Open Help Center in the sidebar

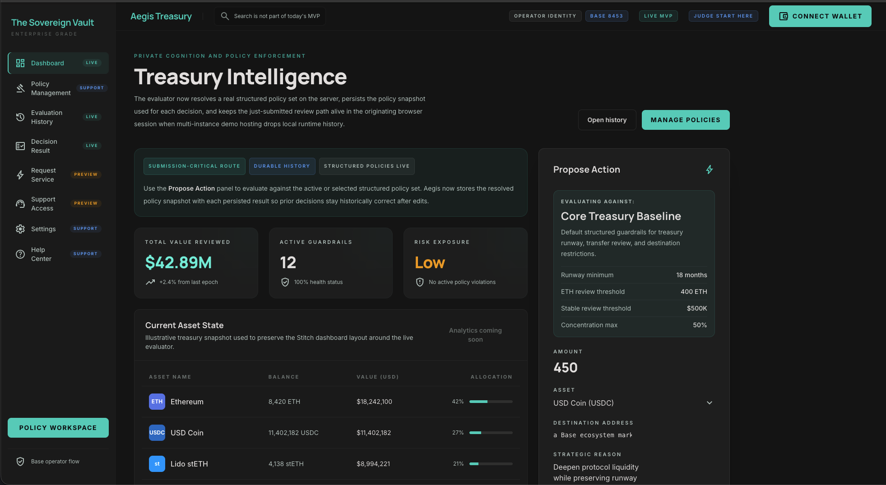point(58,254)
